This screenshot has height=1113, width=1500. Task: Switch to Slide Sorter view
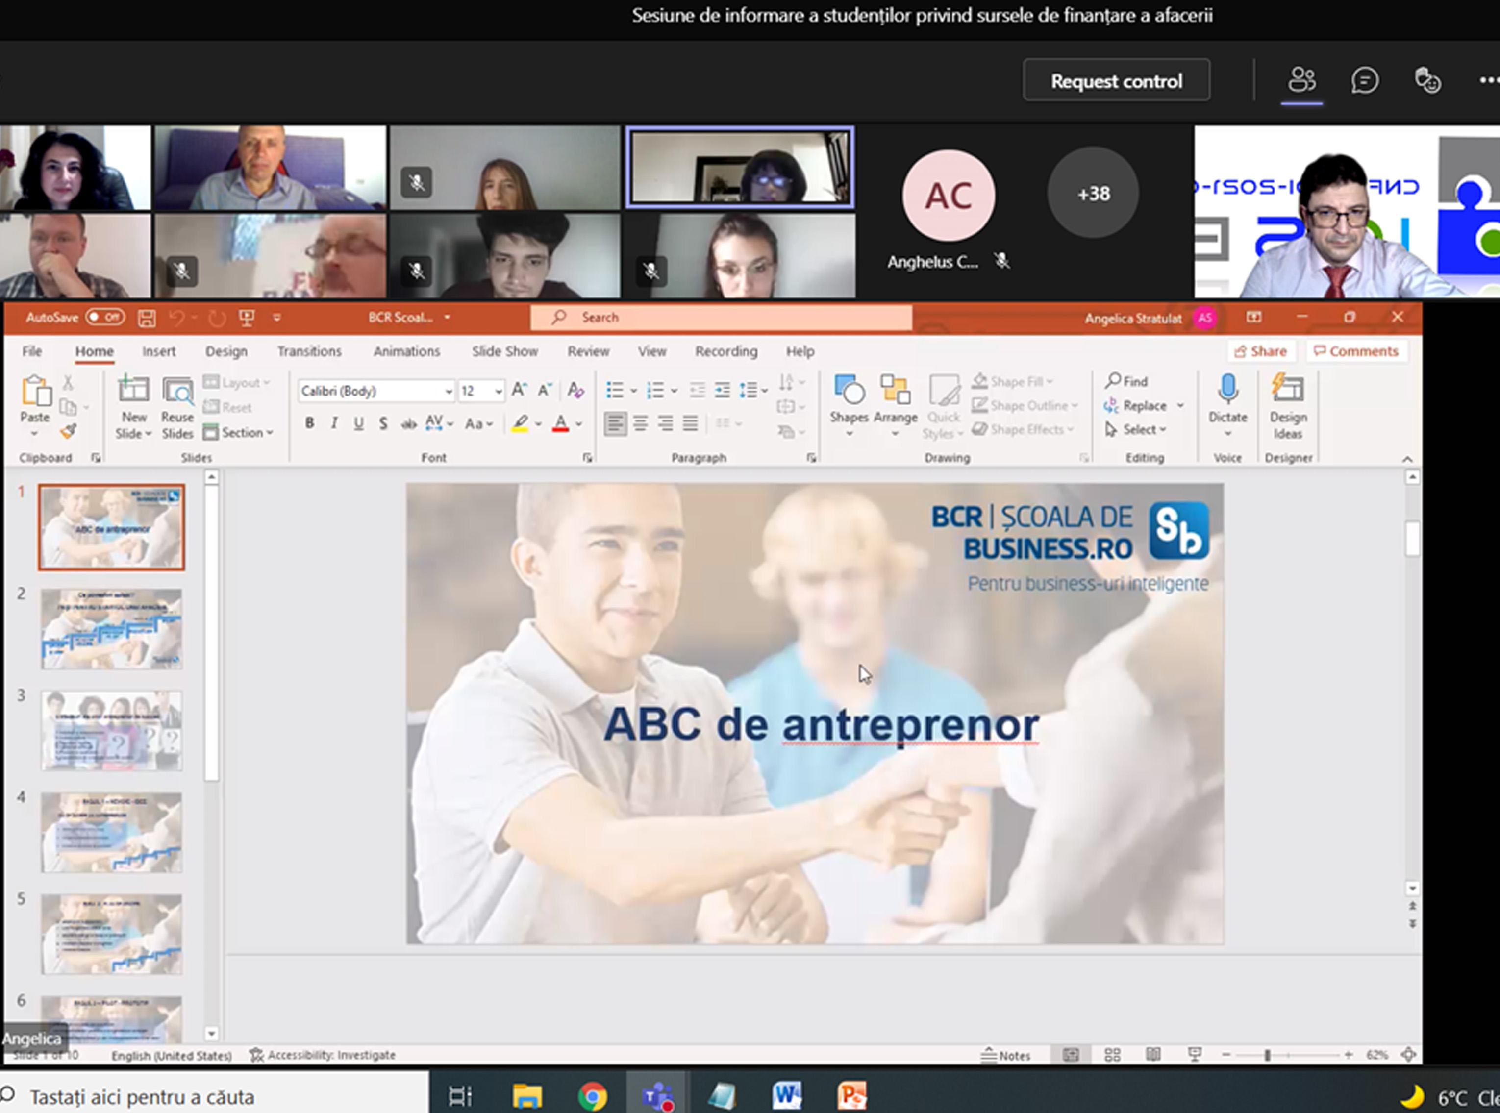pyautogui.click(x=1113, y=1054)
